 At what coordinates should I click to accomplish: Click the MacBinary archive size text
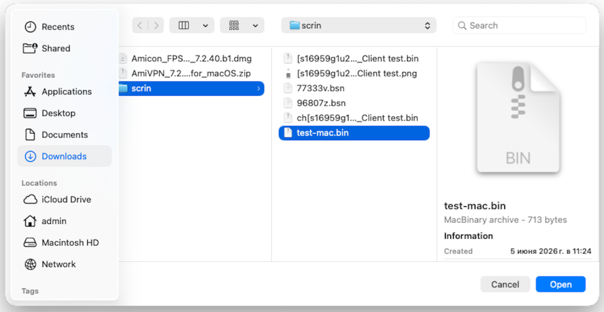(506, 220)
